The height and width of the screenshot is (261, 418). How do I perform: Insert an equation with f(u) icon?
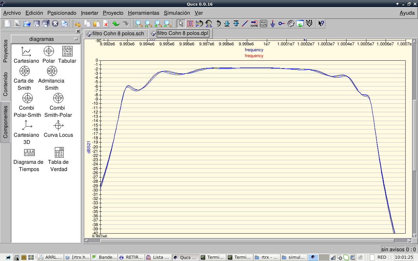click(264, 23)
